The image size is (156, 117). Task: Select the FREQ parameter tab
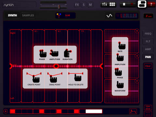coord(148,34)
